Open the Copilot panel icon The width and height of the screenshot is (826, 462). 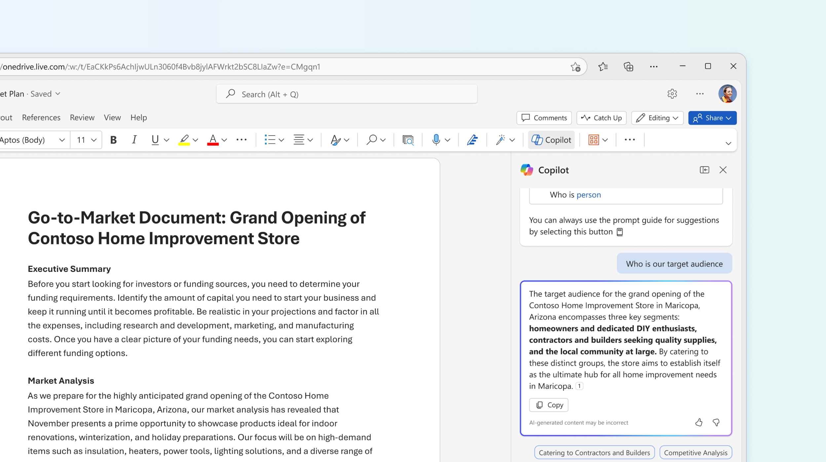pyautogui.click(x=703, y=170)
